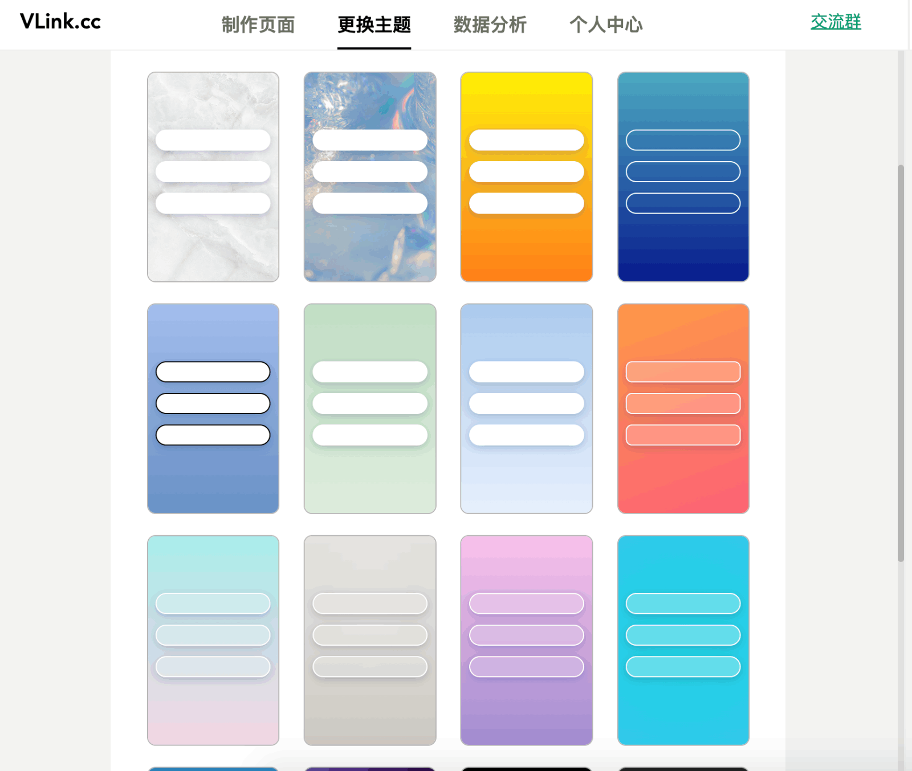Open the 交流群 link
912x771 pixels.
pos(836,22)
